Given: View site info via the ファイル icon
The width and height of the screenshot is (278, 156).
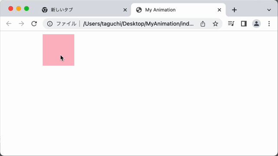Looking at the screenshot, I should [50, 24].
